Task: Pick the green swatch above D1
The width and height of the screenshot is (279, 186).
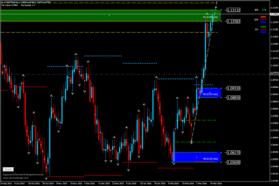Action: pos(263,27)
